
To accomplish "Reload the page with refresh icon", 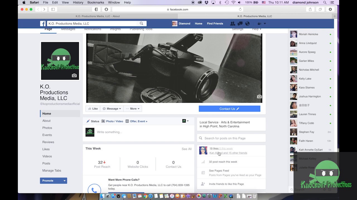I will (240, 9).
